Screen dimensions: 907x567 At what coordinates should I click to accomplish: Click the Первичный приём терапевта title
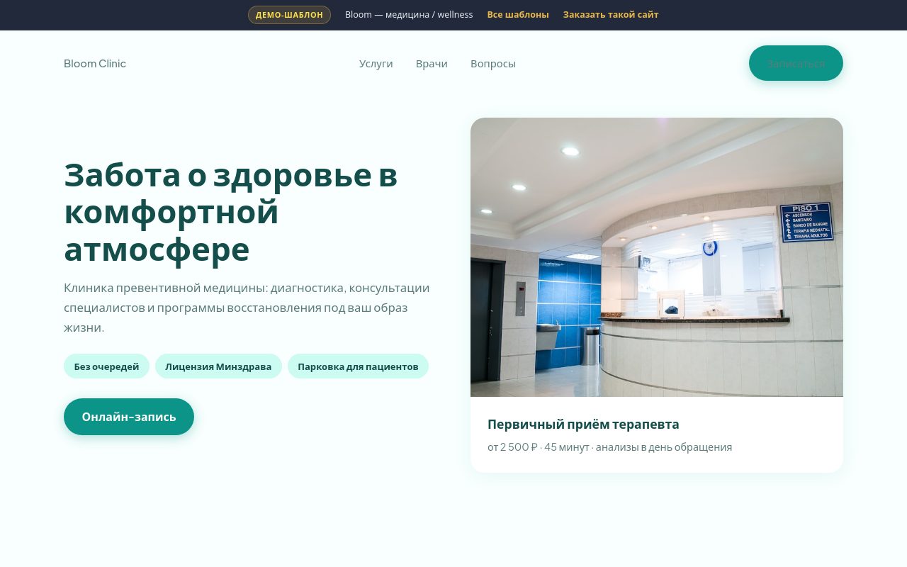[x=583, y=425]
